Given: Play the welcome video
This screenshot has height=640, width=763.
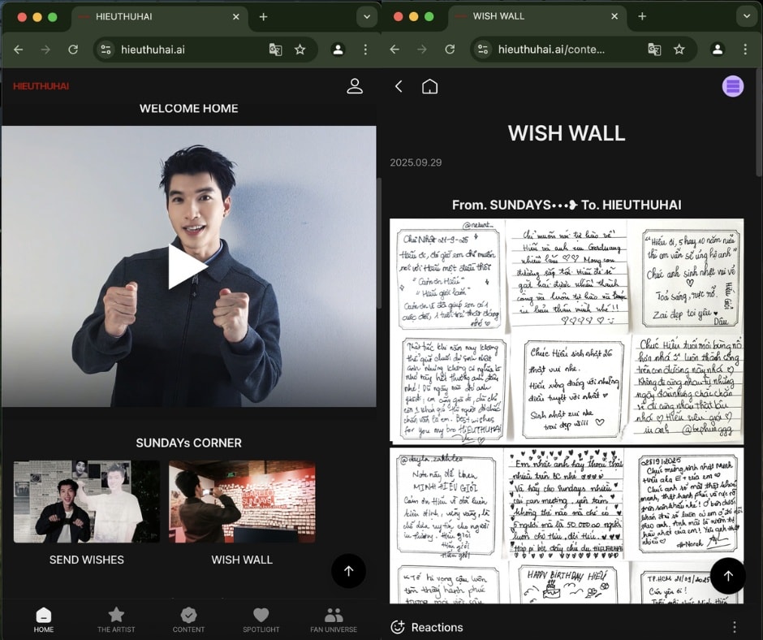Looking at the screenshot, I should click(x=188, y=267).
